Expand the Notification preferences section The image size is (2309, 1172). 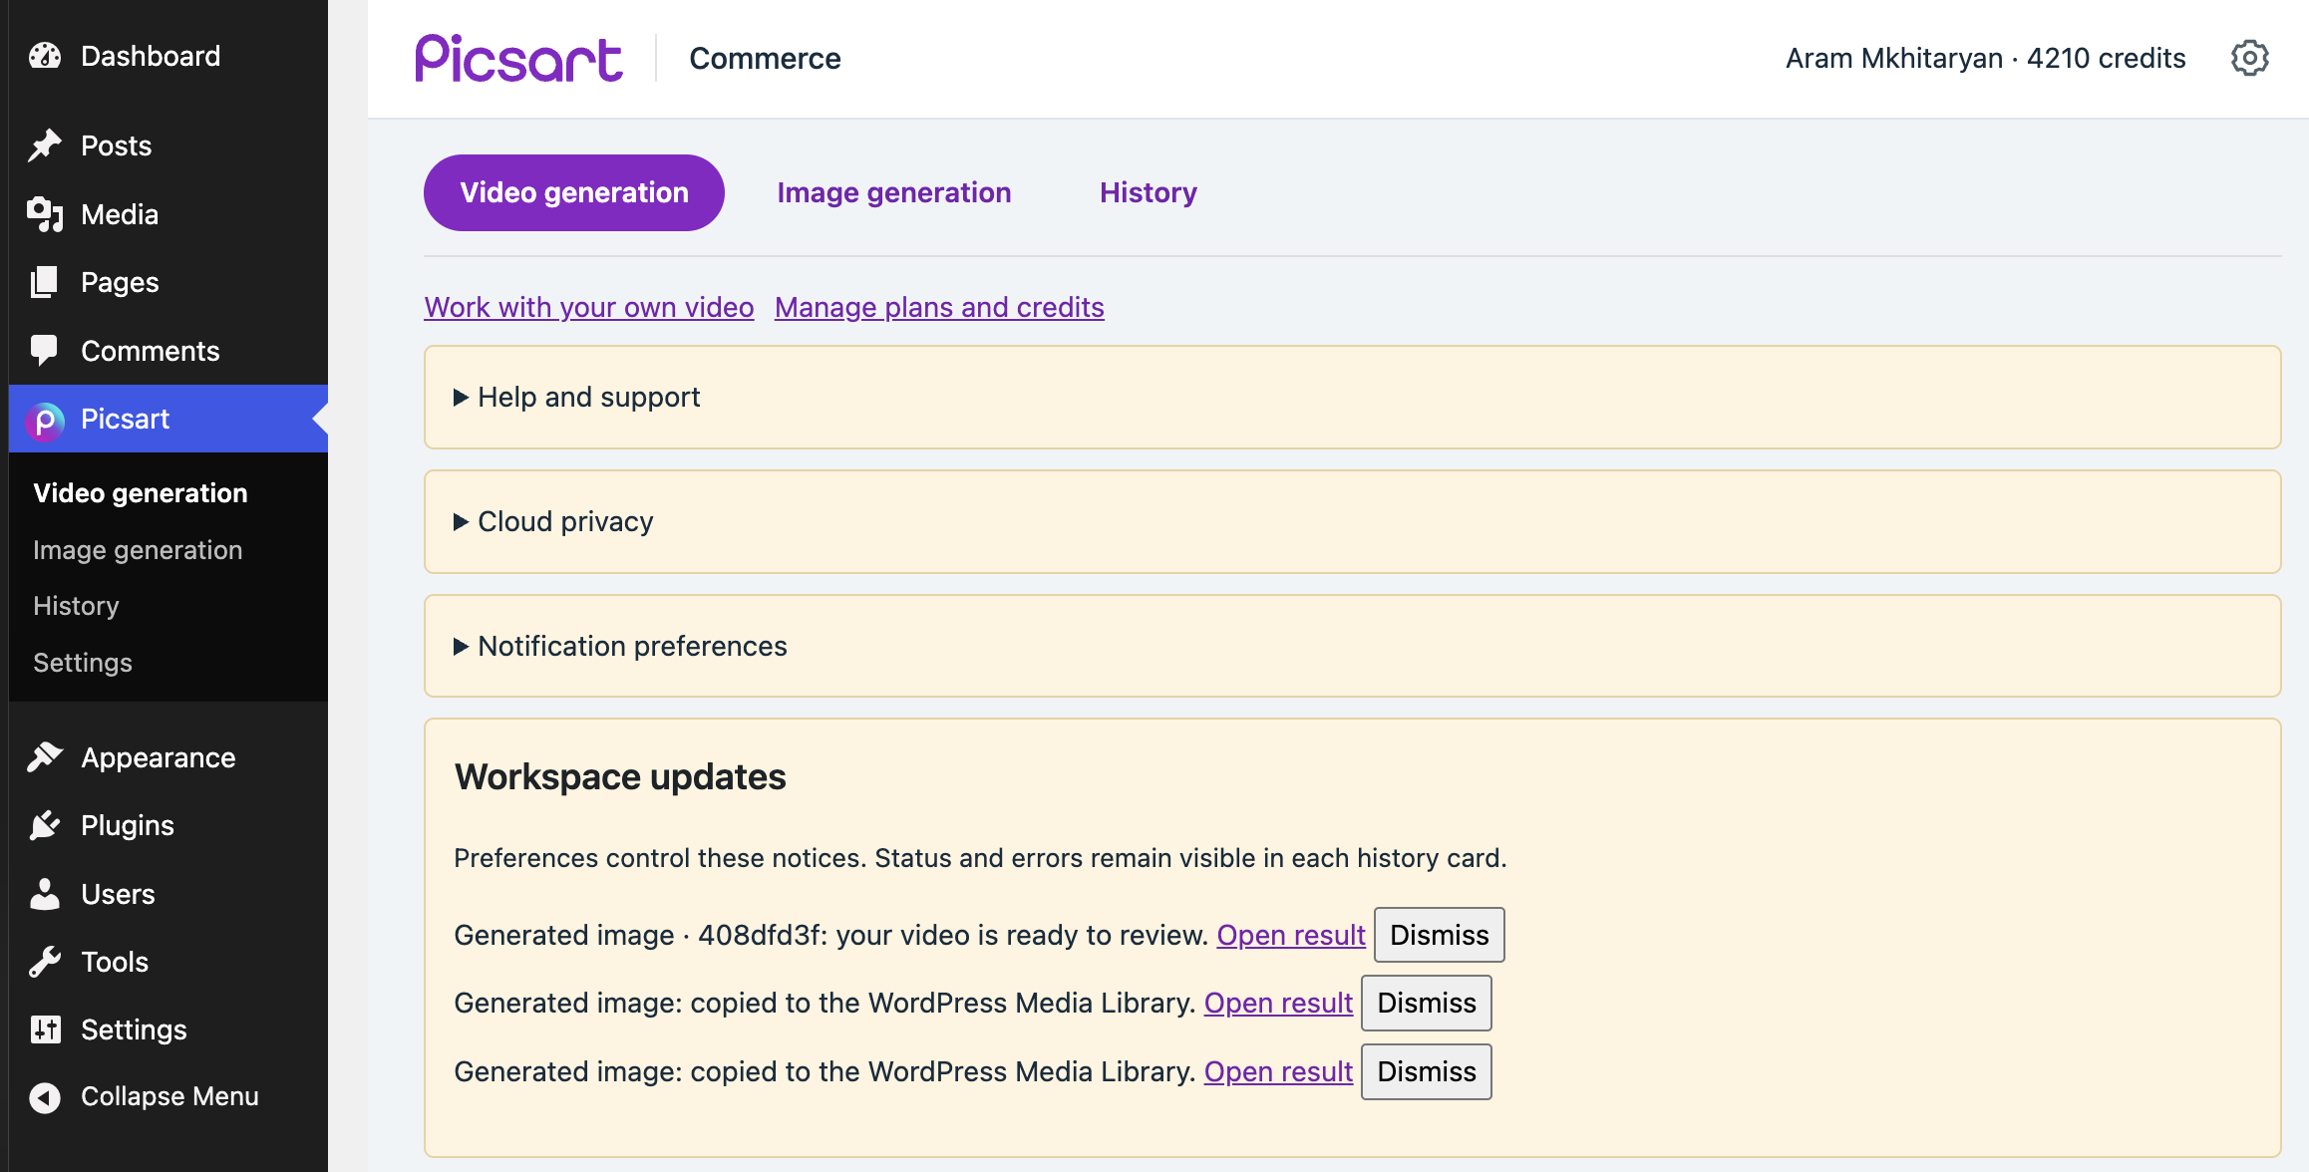(x=1352, y=646)
